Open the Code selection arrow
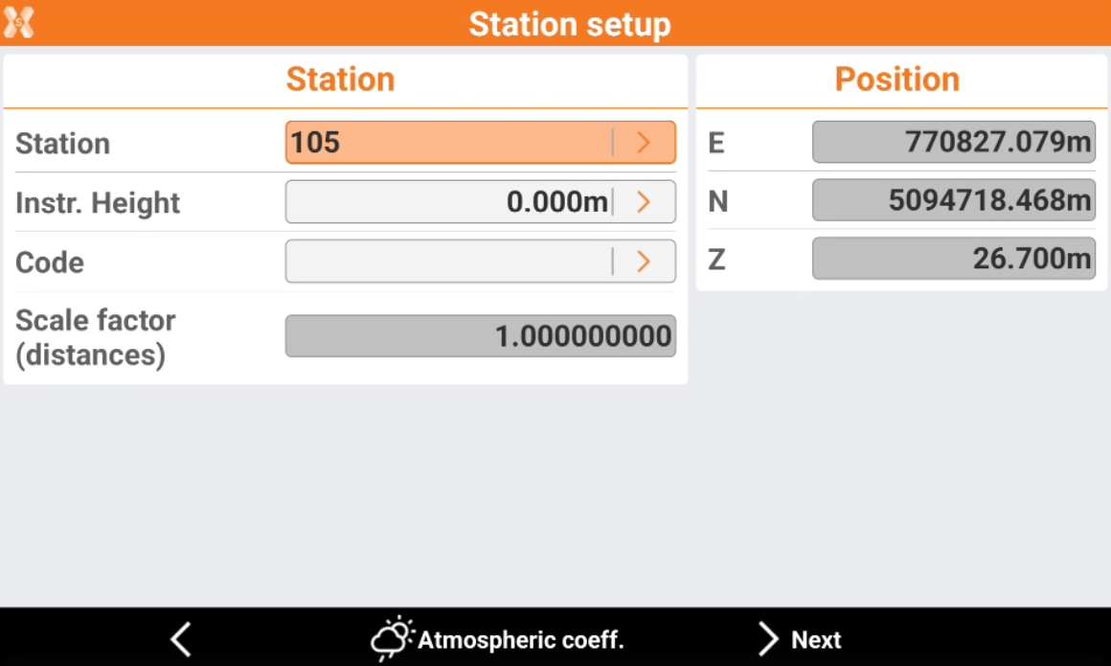 click(644, 262)
